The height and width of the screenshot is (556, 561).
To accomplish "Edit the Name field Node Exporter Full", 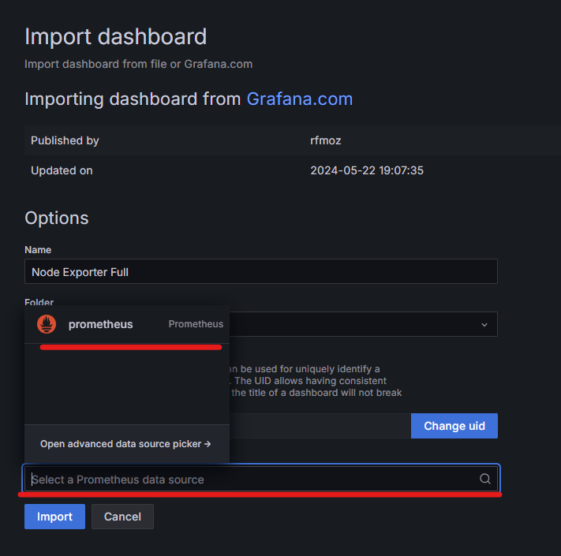I will point(261,272).
